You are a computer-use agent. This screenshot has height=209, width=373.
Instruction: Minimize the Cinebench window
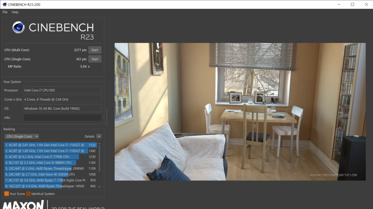coord(338,4)
